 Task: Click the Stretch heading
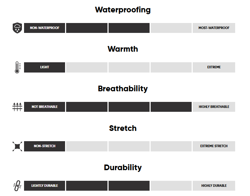point(123,128)
